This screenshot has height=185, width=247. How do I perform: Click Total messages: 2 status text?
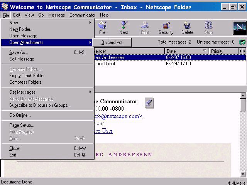click(174, 42)
